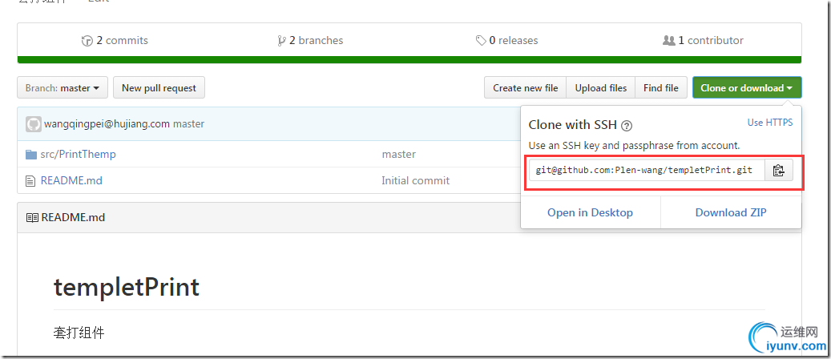Click the commits clock icon
This screenshot has width=831, height=359.
click(87, 41)
